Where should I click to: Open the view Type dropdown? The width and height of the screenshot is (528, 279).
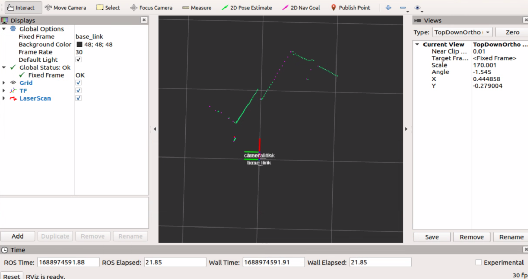(x=462, y=32)
